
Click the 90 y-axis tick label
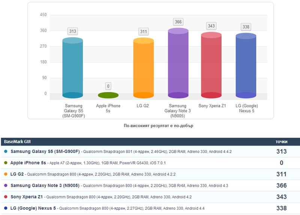(x=44, y=78)
